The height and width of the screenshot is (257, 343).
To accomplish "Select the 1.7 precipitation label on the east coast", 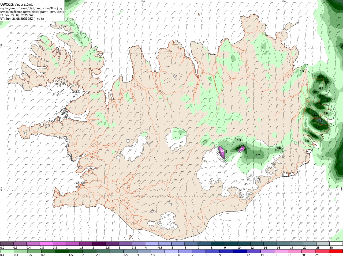I will (319, 104).
